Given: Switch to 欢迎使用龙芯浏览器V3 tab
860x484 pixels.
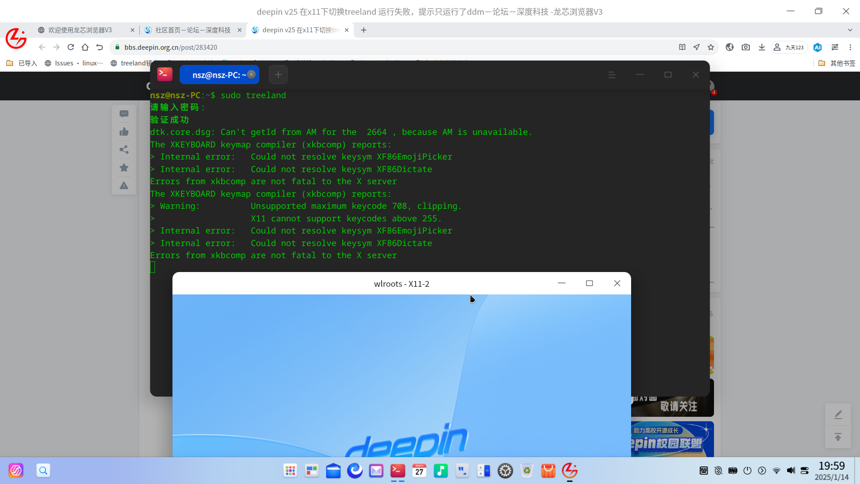Looking at the screenshot, I should click(81, 30).
